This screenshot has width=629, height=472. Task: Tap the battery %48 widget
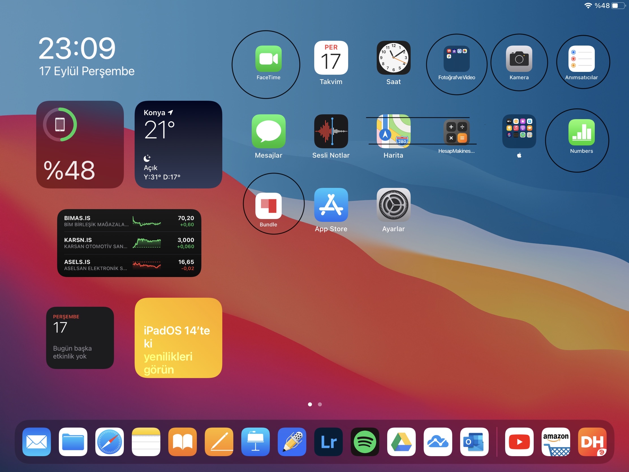tap(80, 144)
